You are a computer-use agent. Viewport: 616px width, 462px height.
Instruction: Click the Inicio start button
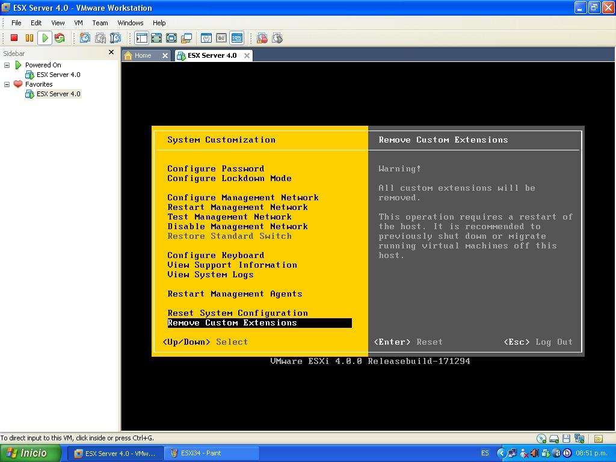[30, 454]
